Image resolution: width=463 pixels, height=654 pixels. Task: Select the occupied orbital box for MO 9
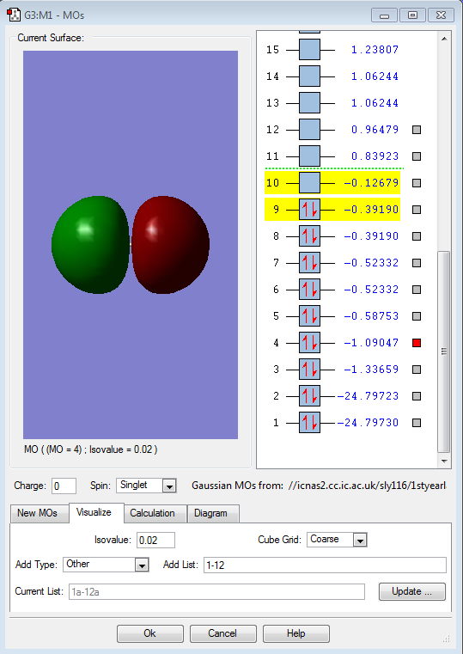point(309,210)
